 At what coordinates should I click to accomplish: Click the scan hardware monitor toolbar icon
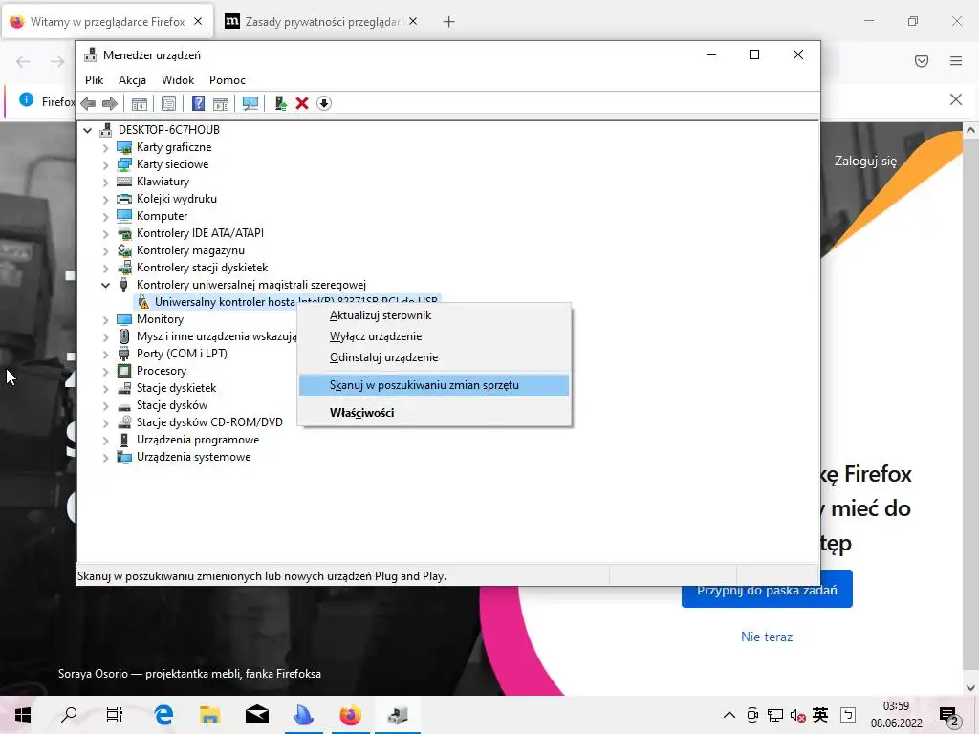[x=250, y=103]
